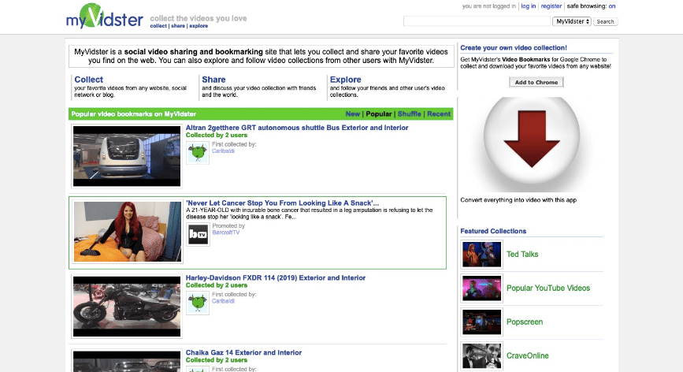The height and width of the screenshot is (372, 683).
Task: Open the Chaika Gaz 14 video thumbnail
Action: tap(126, 361)
